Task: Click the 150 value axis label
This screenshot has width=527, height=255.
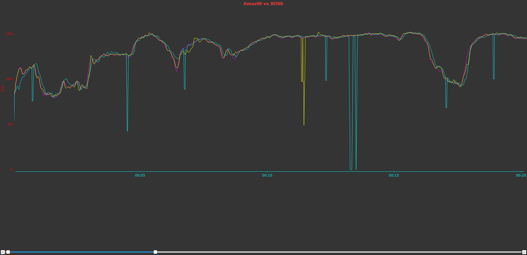Action: pos(9,34)
